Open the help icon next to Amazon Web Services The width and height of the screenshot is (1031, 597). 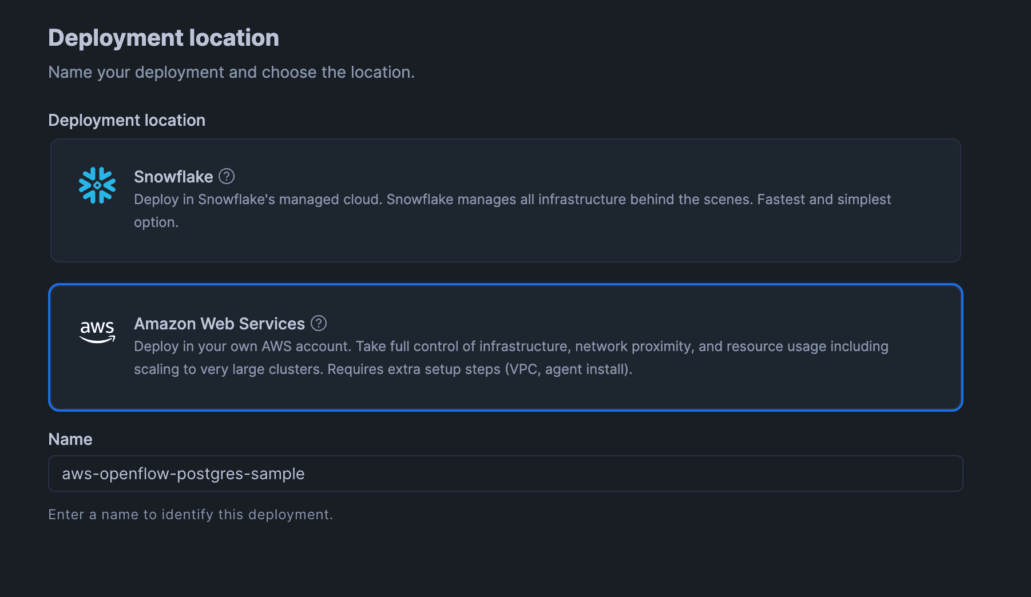319,323
